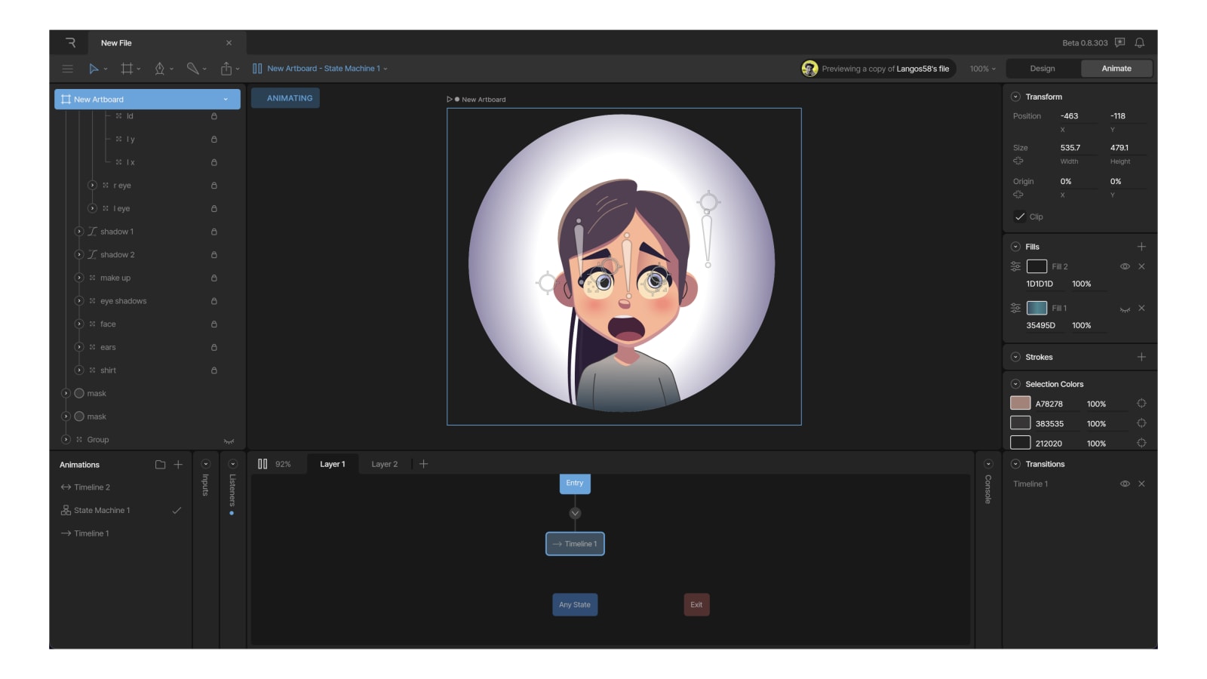Toggle the Clip checkbox
The width and height of the screenshot is (1207, 679).
(1020, 217)
